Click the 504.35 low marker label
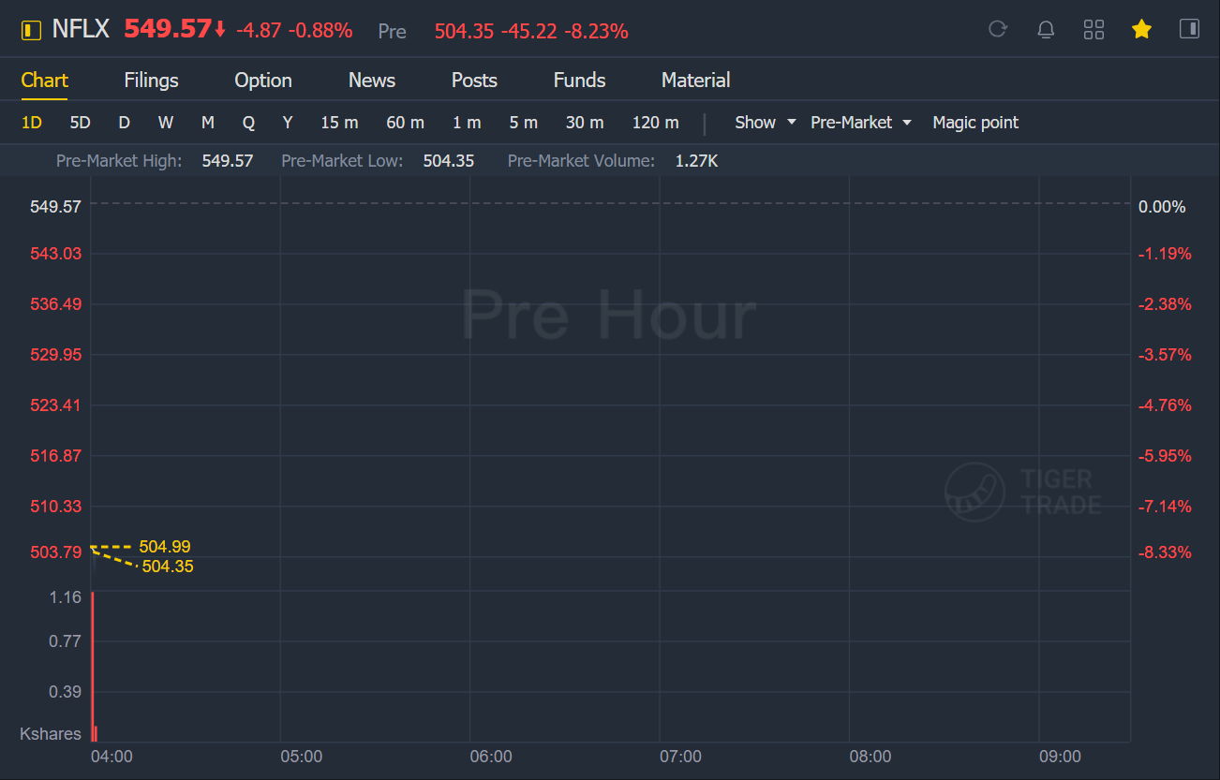The image size is (1220, 780). tap(168, 567)
